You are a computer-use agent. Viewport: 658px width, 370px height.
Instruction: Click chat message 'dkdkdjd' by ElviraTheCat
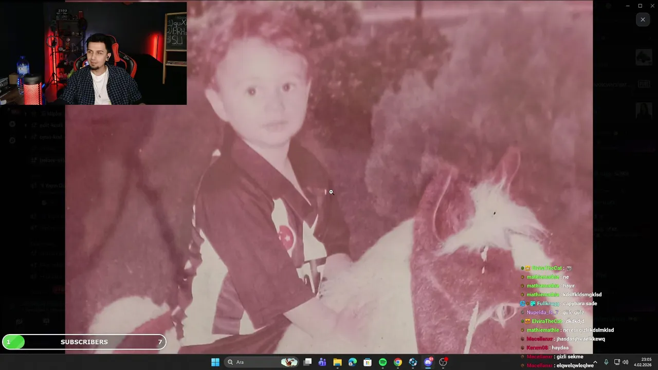coord(575,321)
